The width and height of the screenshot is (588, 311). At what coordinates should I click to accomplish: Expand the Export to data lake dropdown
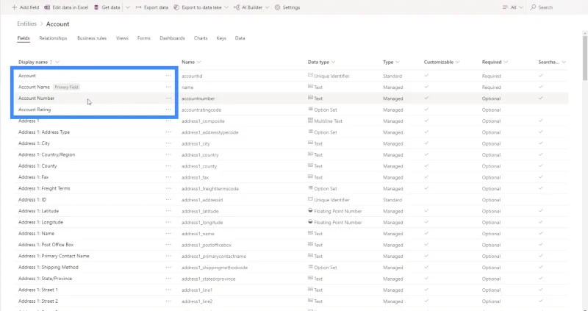226,7
